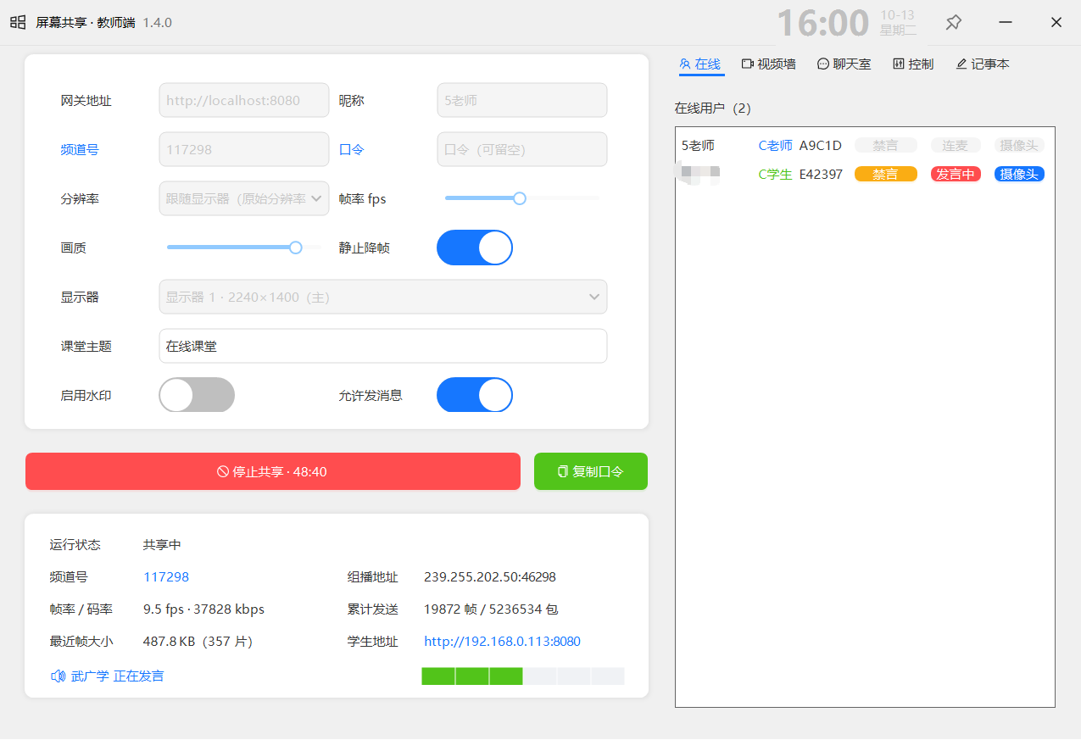1081x740 pixels.
Task: Click the blue 频道号 label in the settings form
Action: click(80, 150)
